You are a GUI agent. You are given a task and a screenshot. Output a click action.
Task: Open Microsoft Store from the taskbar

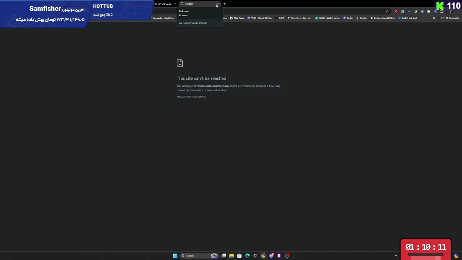[239, 256]
